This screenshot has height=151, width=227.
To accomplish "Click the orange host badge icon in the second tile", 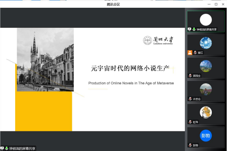I will [190, 53].
